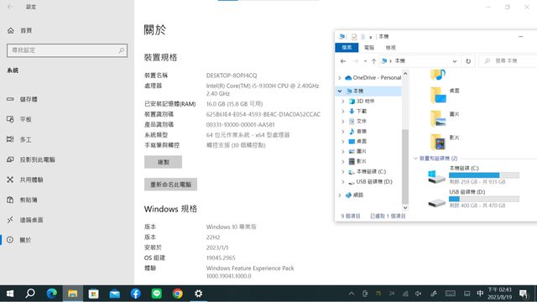This screenshot has width=537, height=302.
Task: Open the quick access toolbar customize dropdown
Action: tap(371, 37)
